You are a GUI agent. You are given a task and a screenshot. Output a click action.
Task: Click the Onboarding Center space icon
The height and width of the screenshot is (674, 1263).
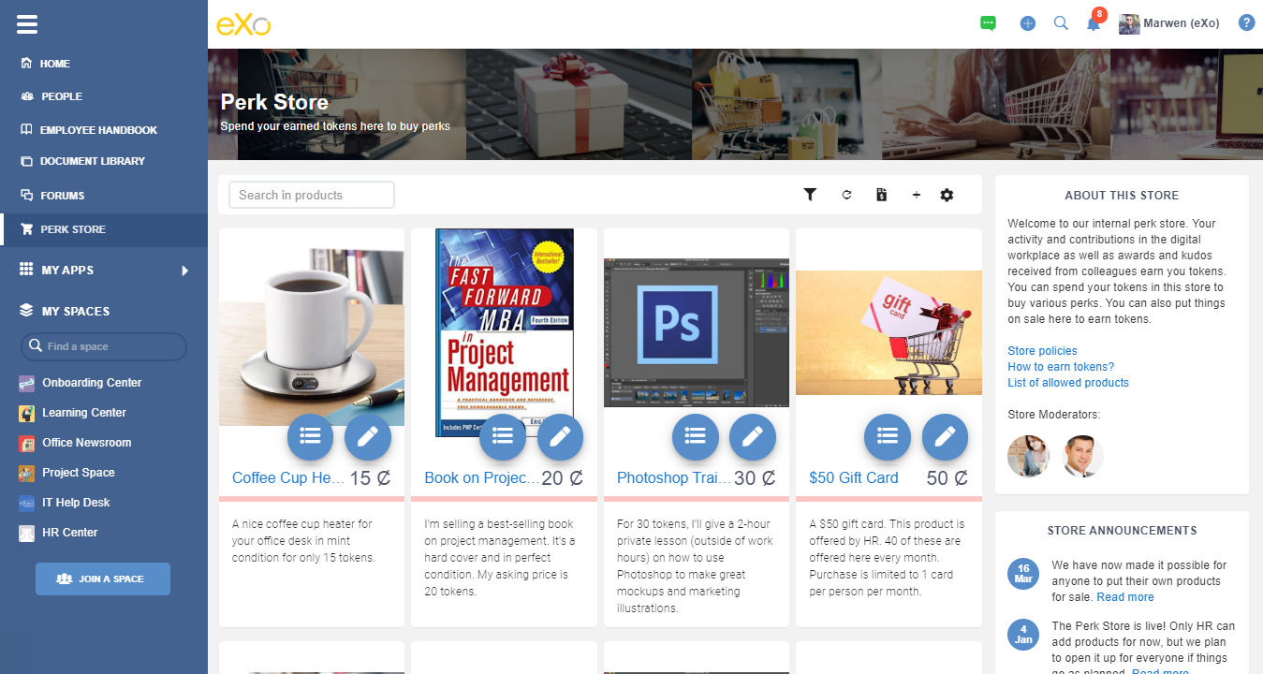[26, 383]
